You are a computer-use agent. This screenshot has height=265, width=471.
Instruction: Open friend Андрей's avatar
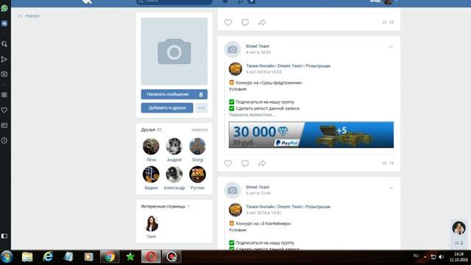point(174,146)
